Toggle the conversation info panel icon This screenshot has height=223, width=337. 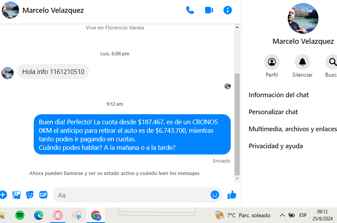(228, 10)
